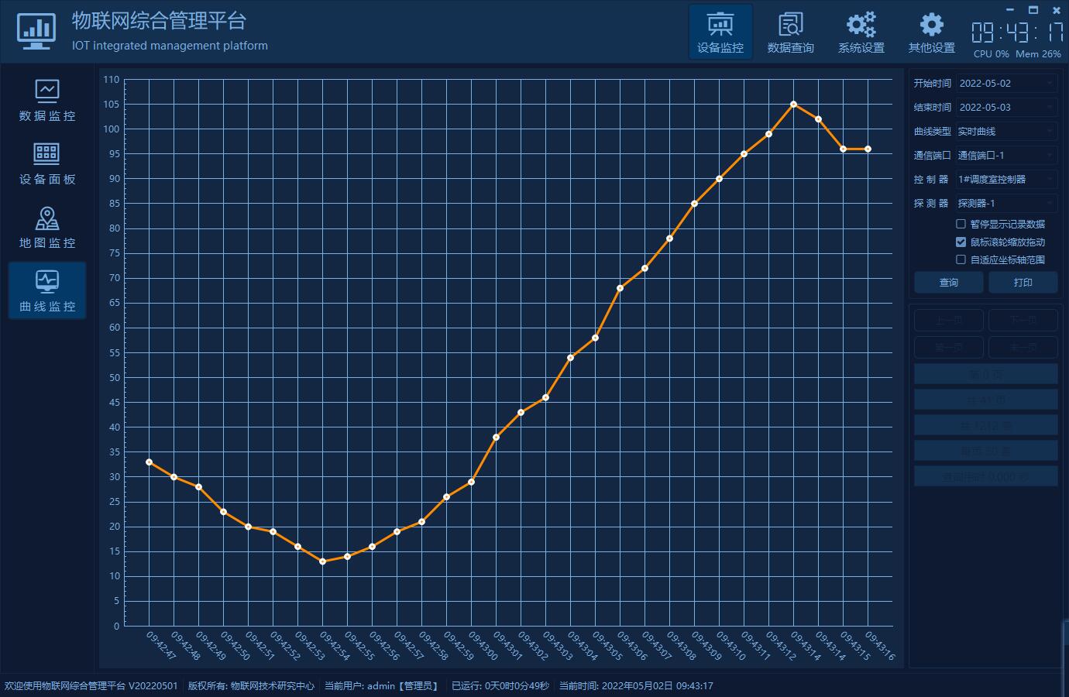Click the peak data point at value 105
1069x697 pixels.
793,104
